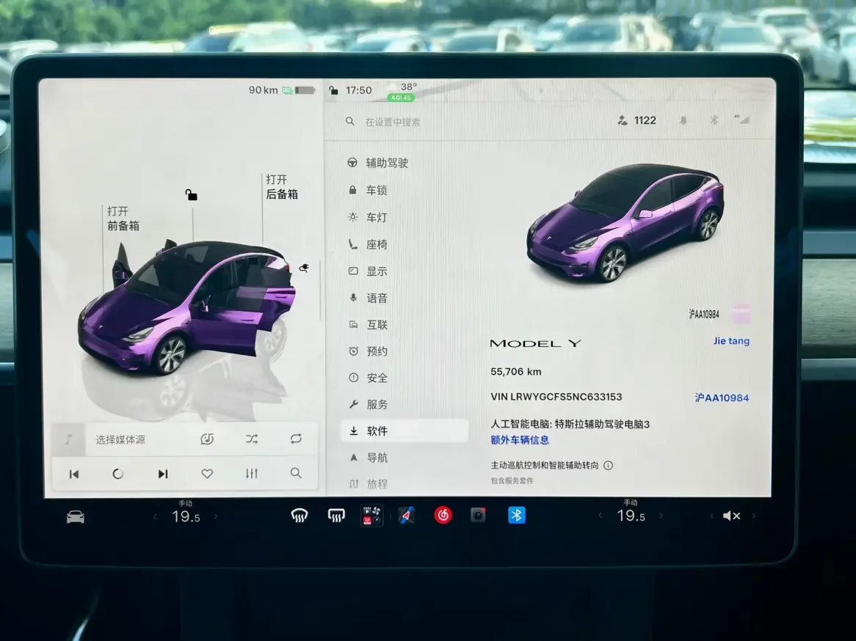This screenshot has width=856, height=641.
Task: Increase passenger temperature 19.5
Action: 661,516
